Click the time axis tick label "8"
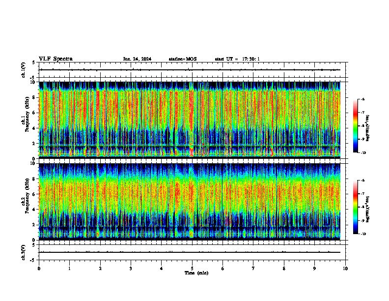The height and width of the screenshot is (301, 389). point(284,269)
